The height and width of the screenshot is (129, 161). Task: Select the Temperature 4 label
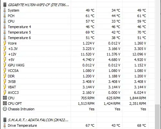pyautogui.click(x=19, y=27)
